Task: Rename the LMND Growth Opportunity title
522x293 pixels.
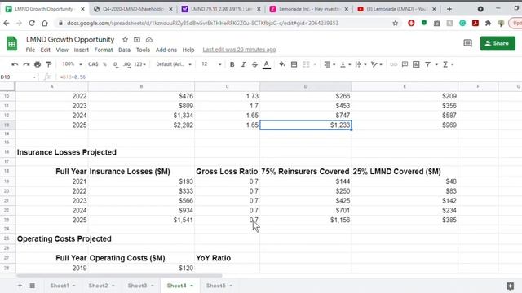Action: pyautogui.click(x=70, y=40)
